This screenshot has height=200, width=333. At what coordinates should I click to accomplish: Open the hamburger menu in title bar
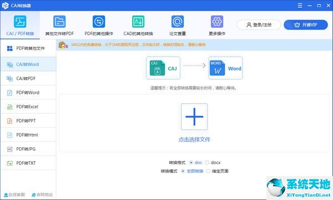pyautogui.click(x=300, y=6)
